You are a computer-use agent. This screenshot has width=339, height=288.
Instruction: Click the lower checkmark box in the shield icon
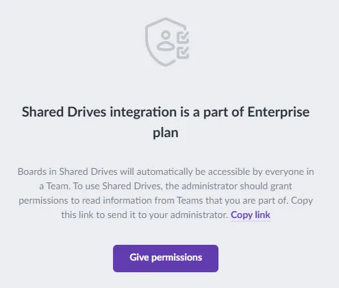(183, 53)
